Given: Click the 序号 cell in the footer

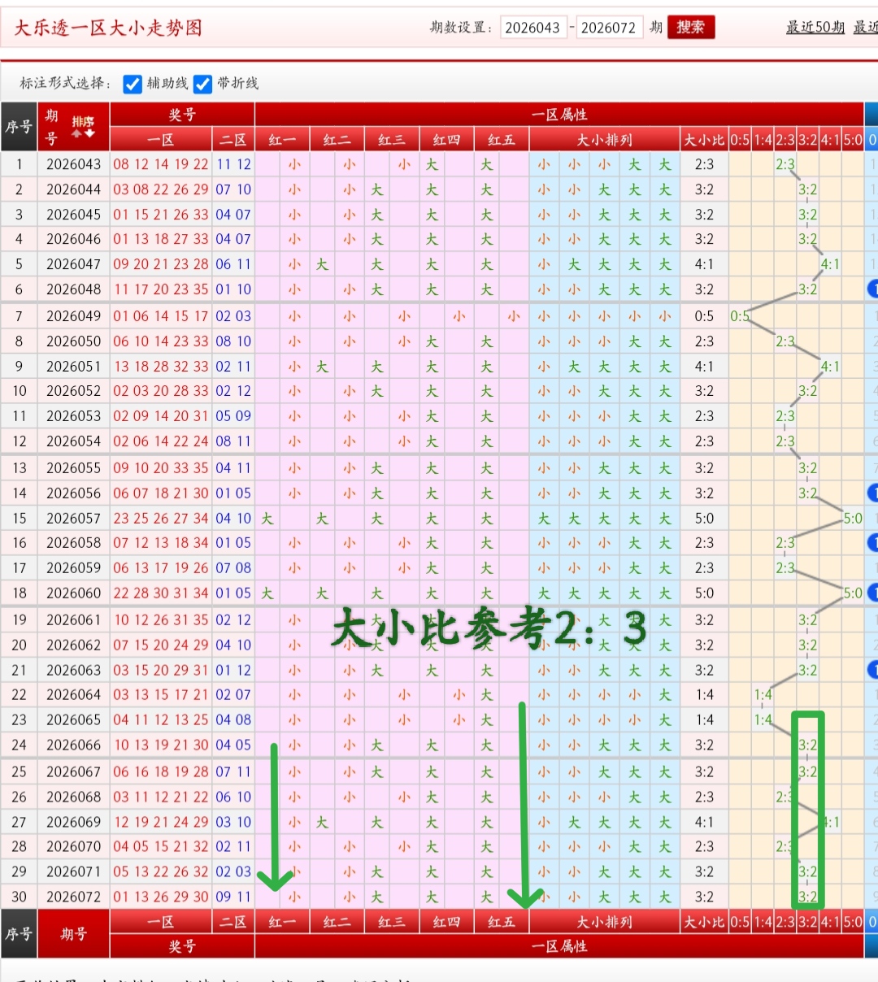Looking at the screenshot, I should point(19,934).
